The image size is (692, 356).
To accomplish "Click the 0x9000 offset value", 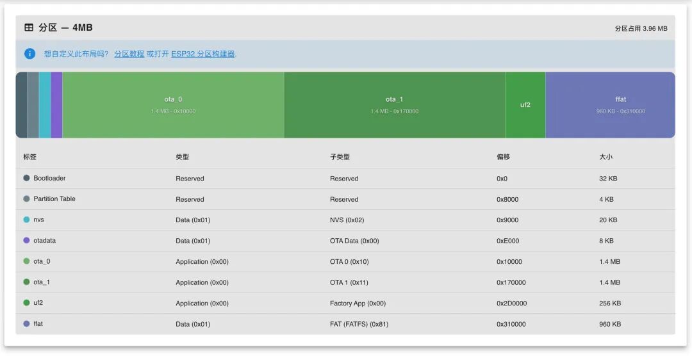I will click(507, 220).
